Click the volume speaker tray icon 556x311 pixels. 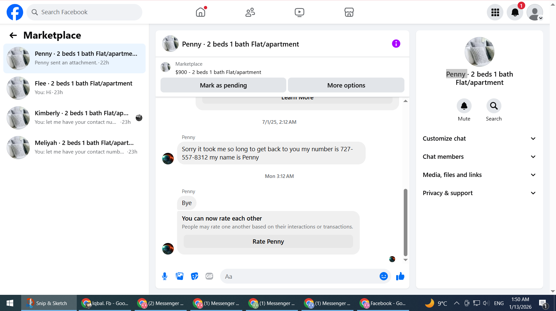click(x=486, y=303)
